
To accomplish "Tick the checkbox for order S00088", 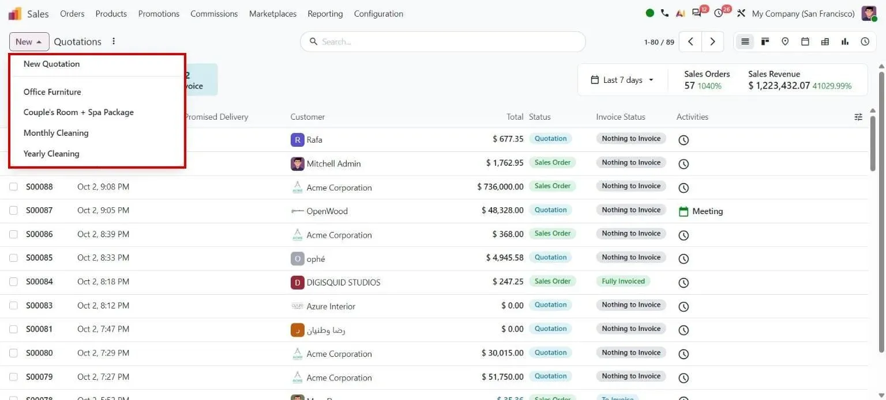I will [x=13, y=186].
